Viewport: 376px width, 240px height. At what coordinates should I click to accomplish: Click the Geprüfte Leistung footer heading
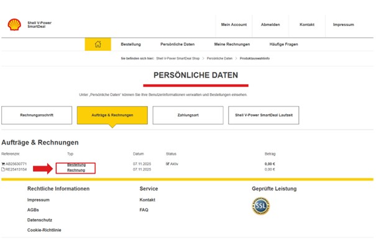click(x=274, y=189)
